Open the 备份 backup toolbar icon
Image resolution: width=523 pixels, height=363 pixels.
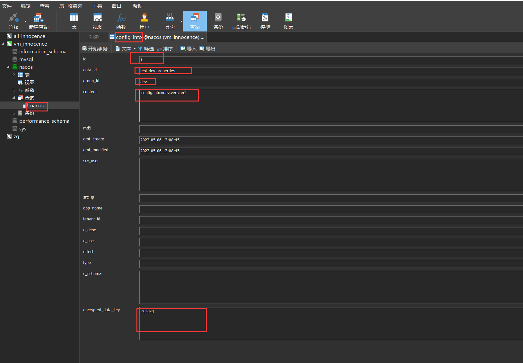(x=218, y=21)
